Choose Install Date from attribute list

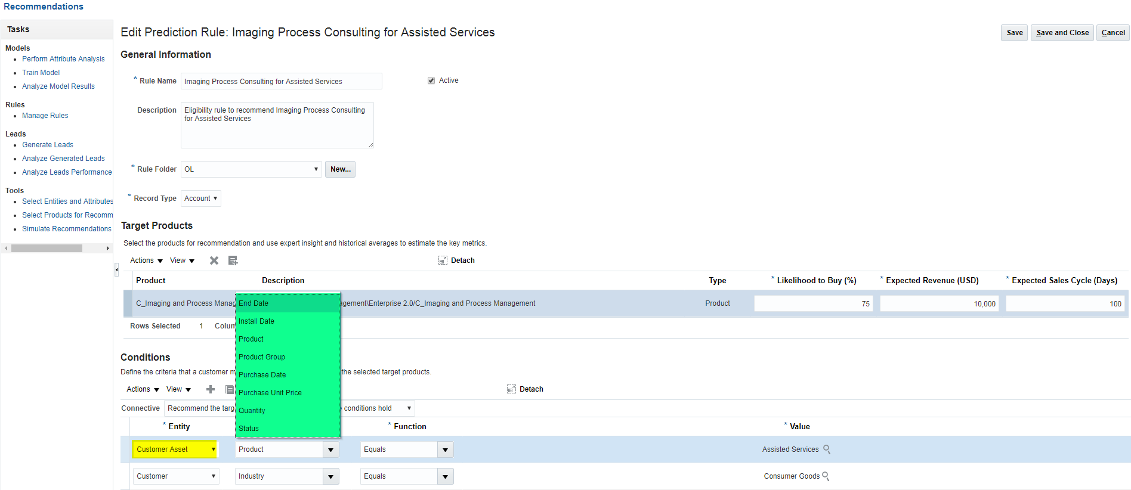(288, 321)
